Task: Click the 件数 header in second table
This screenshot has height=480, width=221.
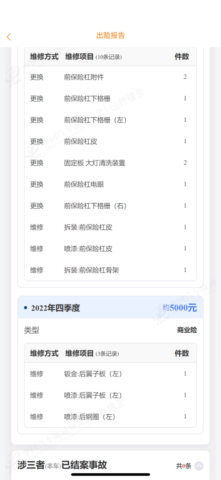Action: [x=182, y=353]
